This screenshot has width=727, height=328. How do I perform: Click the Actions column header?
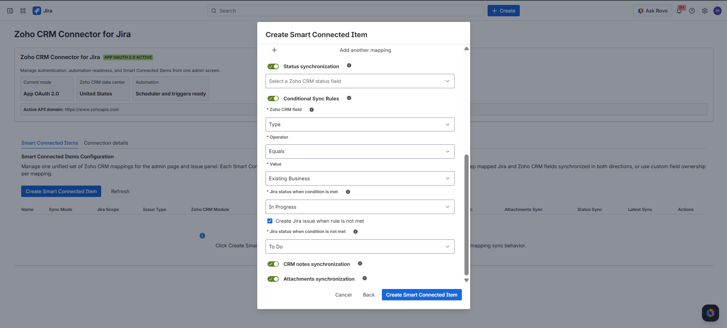coord(685,209)
